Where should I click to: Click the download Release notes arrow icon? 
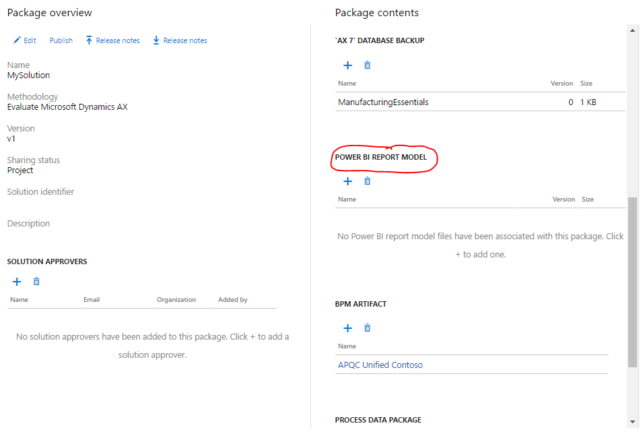tap(156, 40)
